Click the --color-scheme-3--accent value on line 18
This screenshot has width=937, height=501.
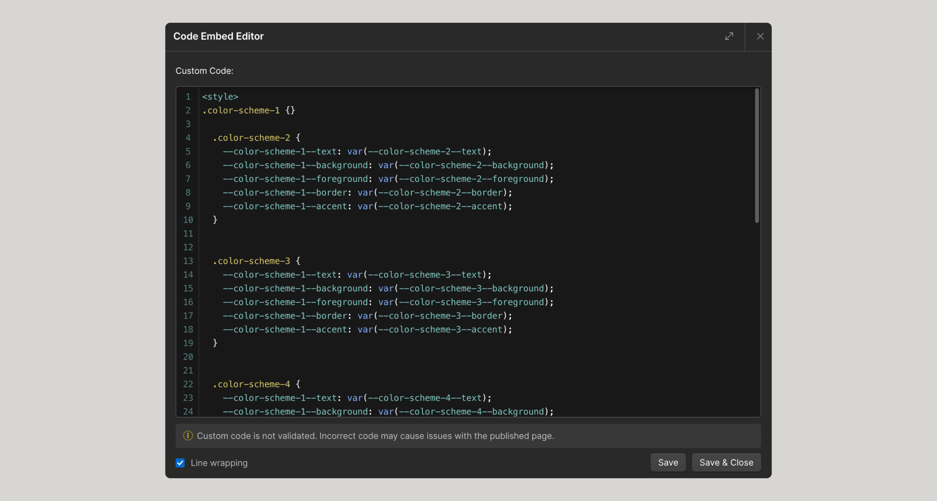point(440,330)
